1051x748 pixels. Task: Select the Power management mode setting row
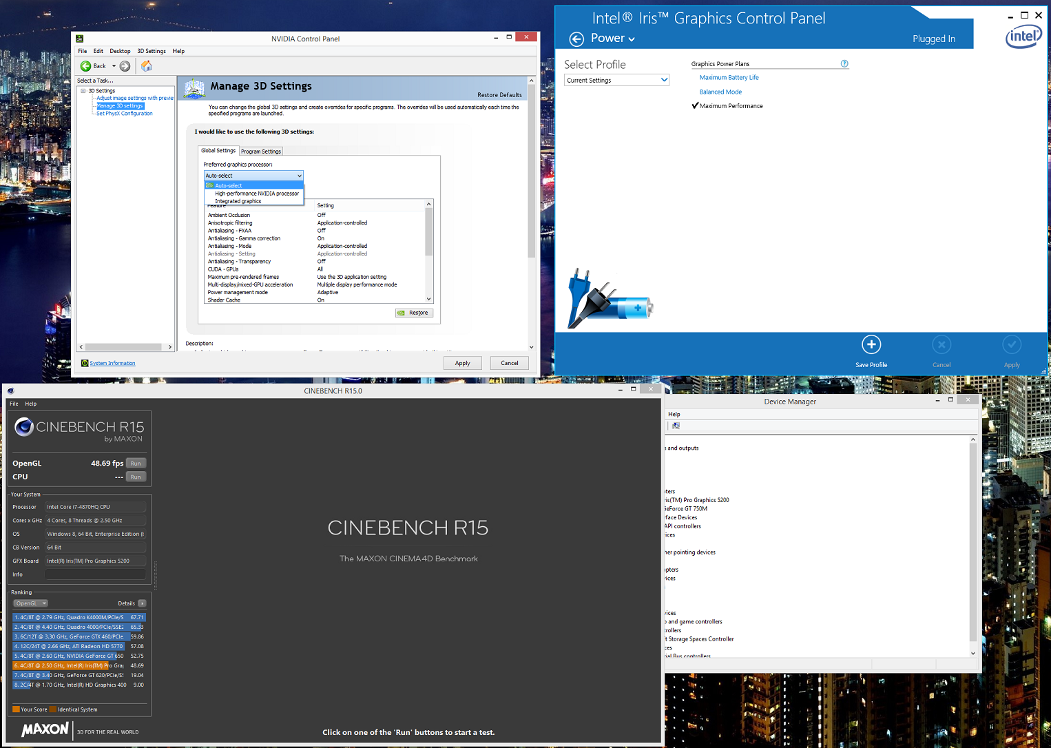tap(315, 292)
